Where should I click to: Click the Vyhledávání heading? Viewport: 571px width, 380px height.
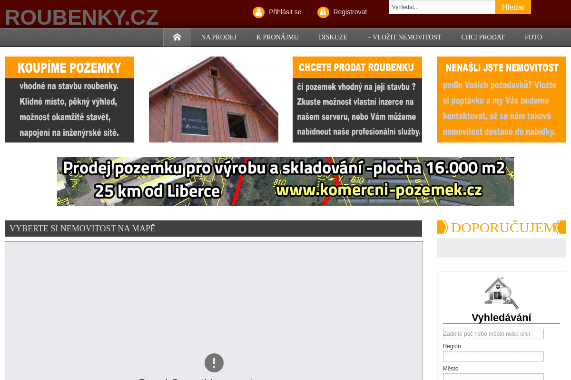(502, 317)
